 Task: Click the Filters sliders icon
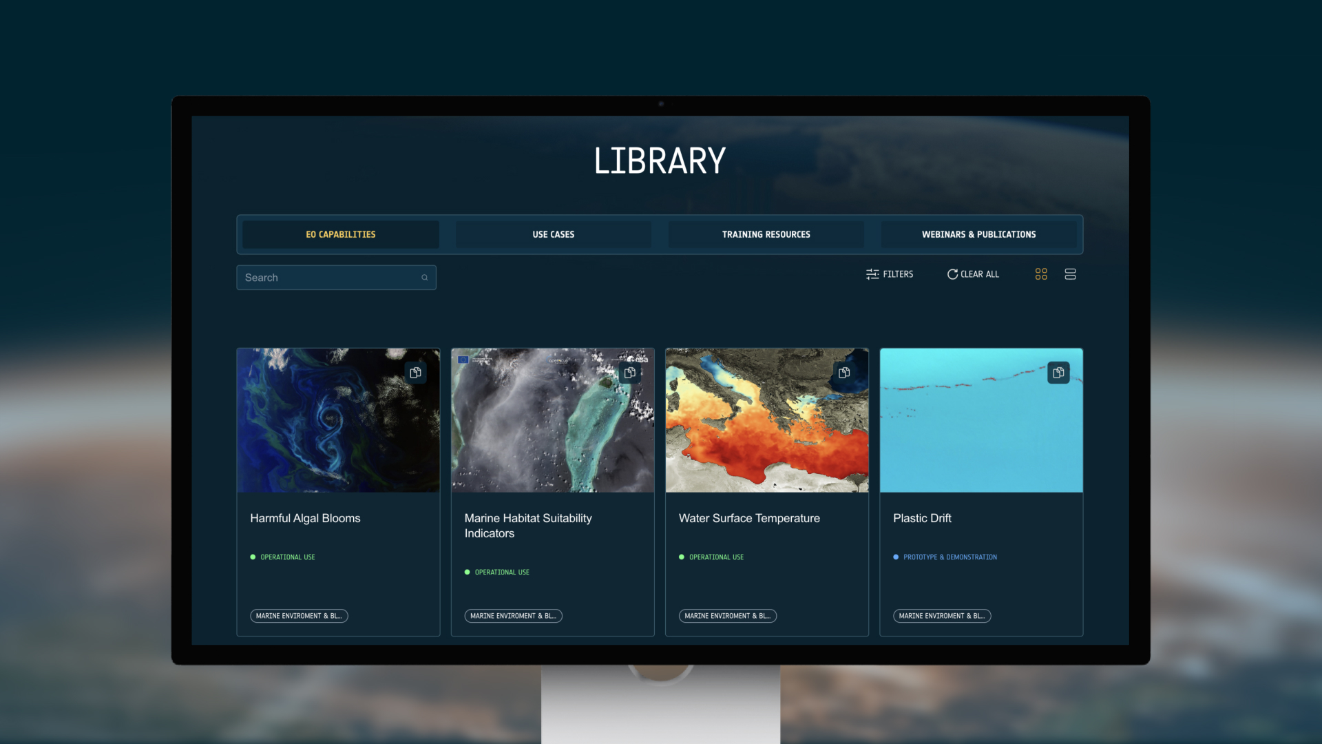coord(872,274)
